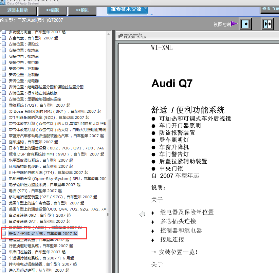Click document icon beside 拖车挂钩 entry
279x273 pixels.
click(4, 142)
